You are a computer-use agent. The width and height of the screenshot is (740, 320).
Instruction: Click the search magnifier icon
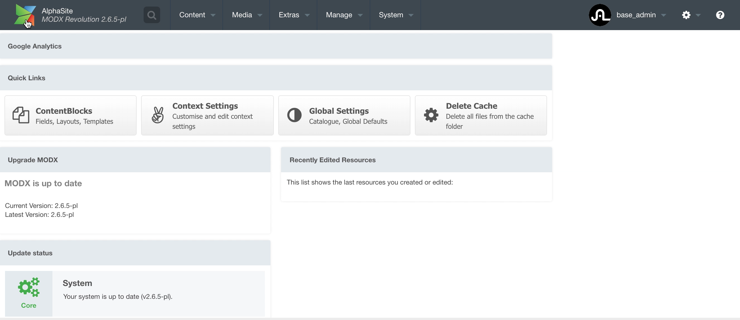click(x=152, y=15)
